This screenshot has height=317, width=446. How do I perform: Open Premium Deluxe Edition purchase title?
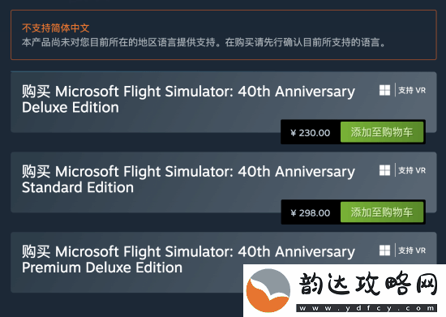(x=188, y=259)
